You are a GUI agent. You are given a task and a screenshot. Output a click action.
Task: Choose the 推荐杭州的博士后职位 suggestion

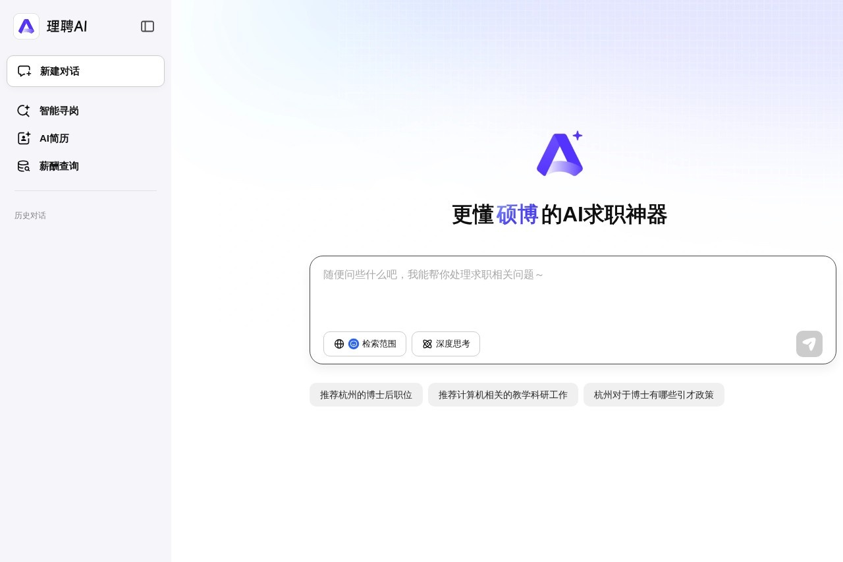366,395
